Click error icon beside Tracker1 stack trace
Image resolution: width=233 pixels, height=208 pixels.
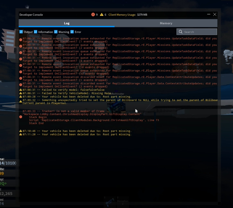coord(21,117)
